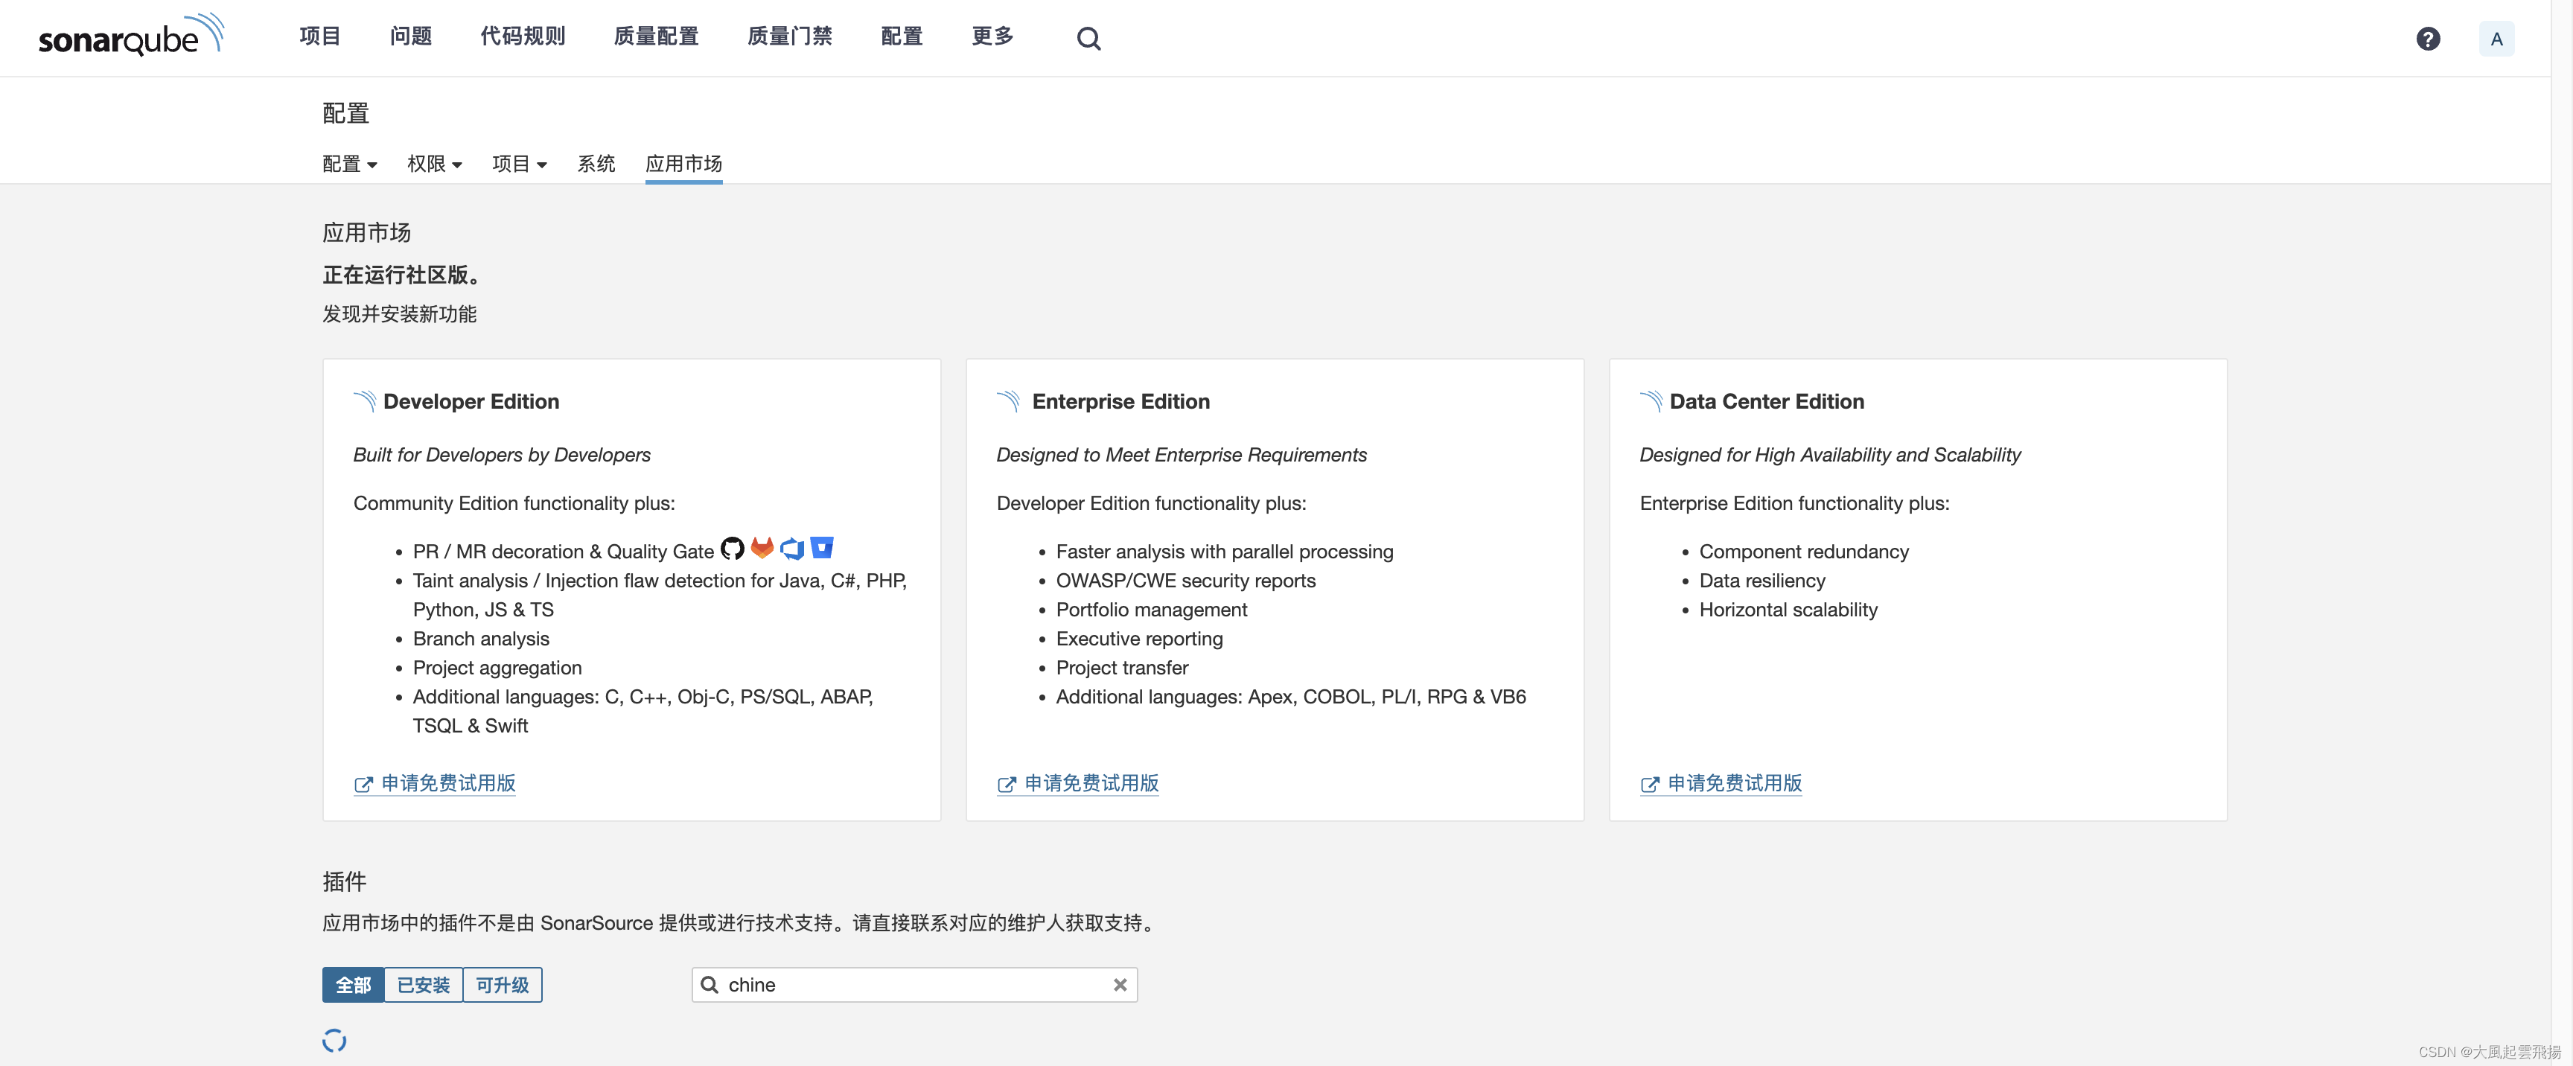Click the SonarQube logo
The width and height of the screenshot is (2573, 1066).
pos(131,36)
